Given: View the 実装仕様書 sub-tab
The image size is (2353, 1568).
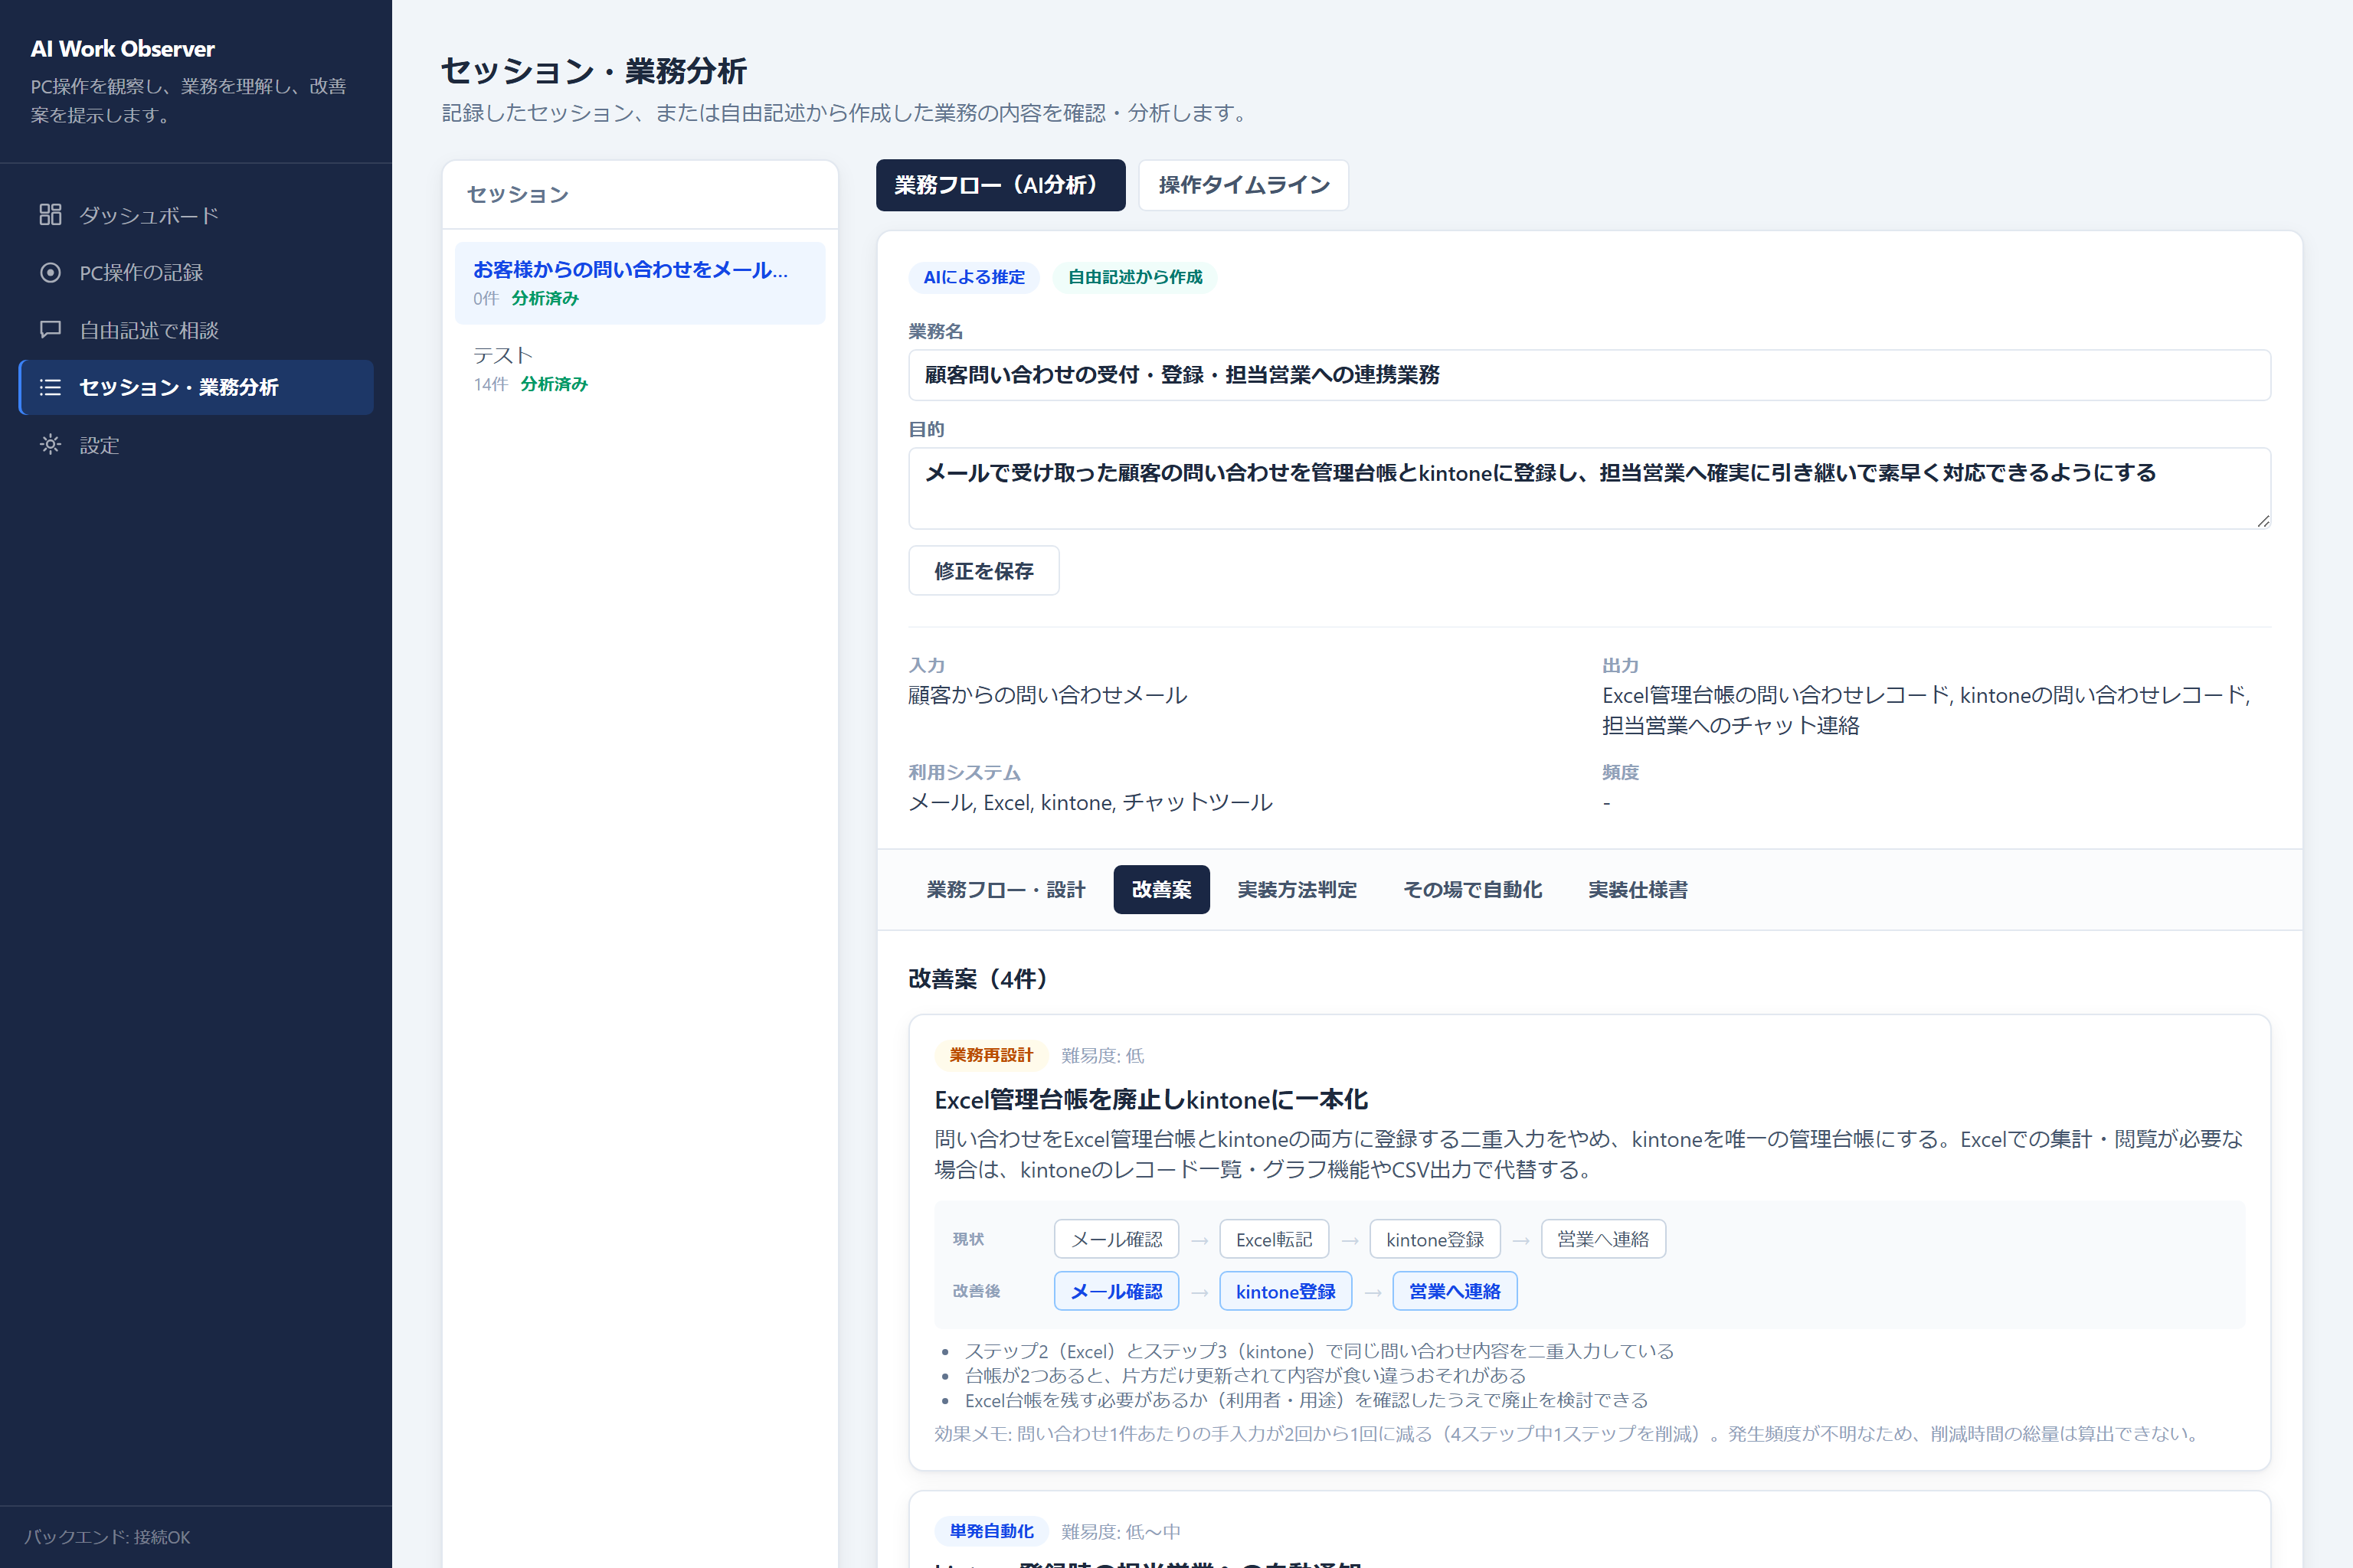Looking at the screenshot, I should tap(1638, 889).
